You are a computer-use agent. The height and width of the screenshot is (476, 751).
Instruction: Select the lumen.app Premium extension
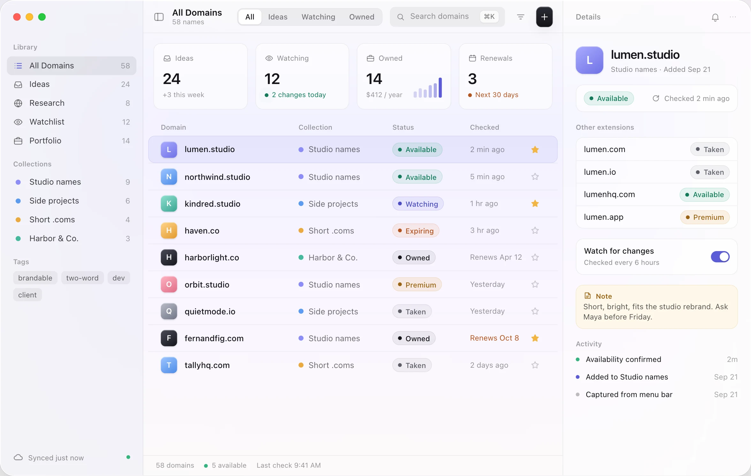(x=656, y=217)
